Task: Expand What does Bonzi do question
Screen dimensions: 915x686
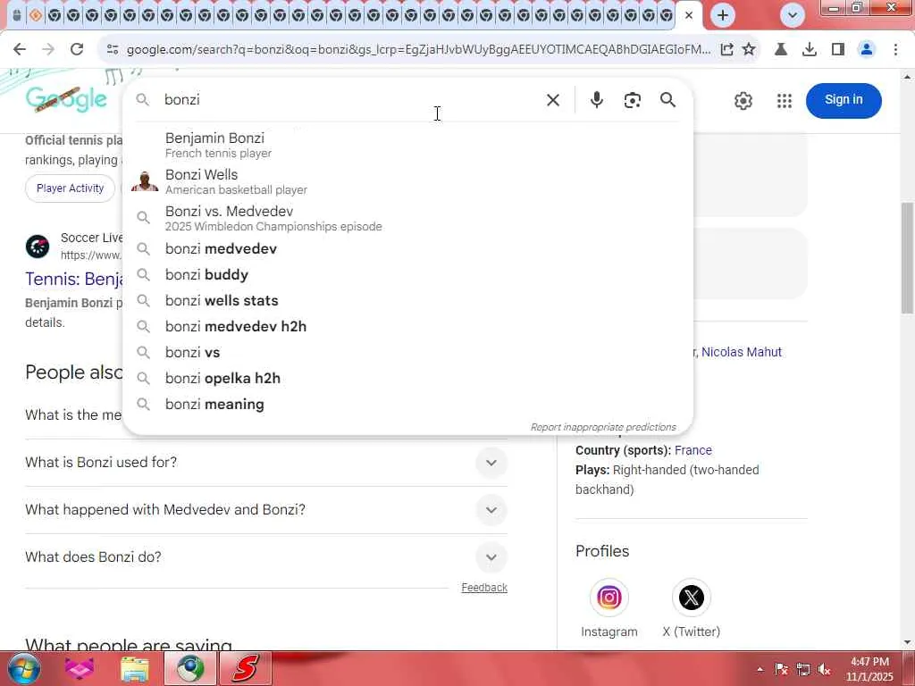Action: [266, 557]
